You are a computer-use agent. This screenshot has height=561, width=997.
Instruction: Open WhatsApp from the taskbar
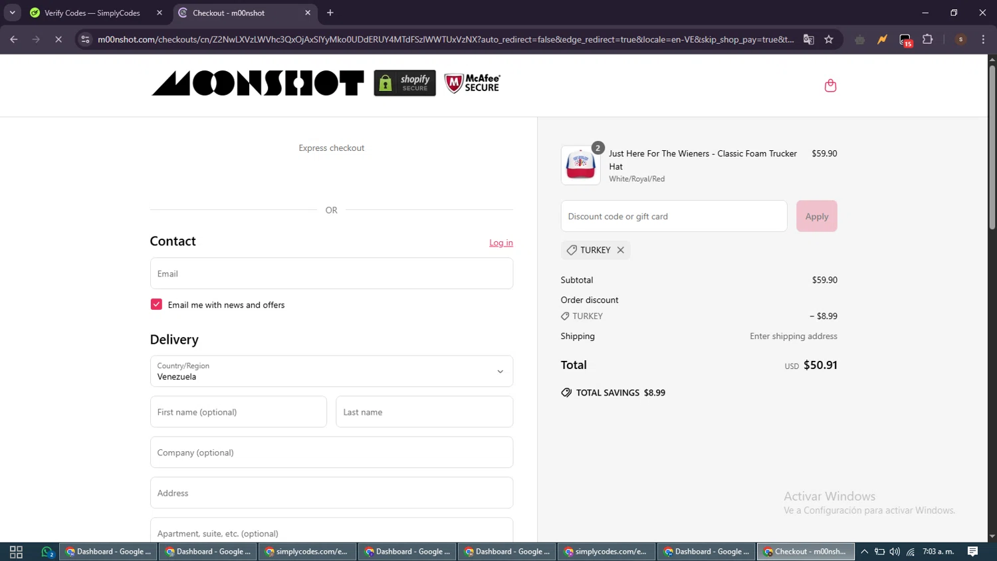47,552
